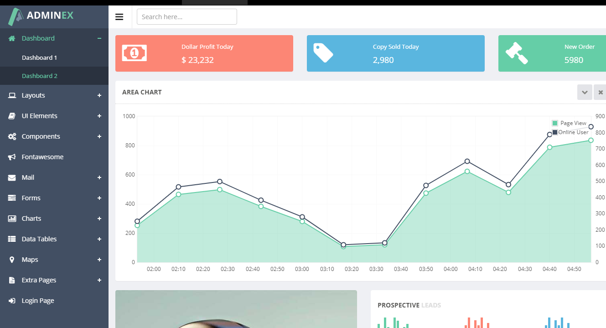The image size is (606, 328).
Task: Click the Fontawesome megaphone icon
Action: 12,157
